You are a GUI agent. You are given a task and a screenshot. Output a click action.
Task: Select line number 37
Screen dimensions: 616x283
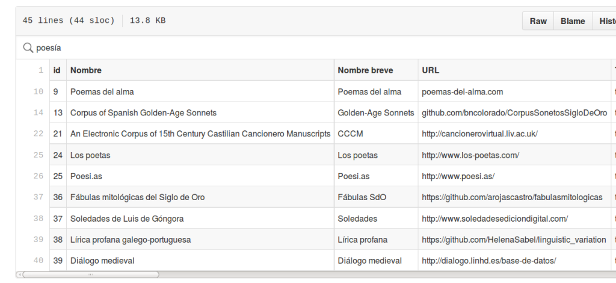[x=38, y=197]
